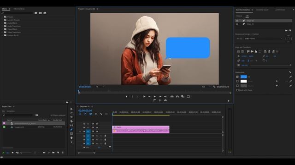Open the Program monitor button editor plus

tap(229, 101)
